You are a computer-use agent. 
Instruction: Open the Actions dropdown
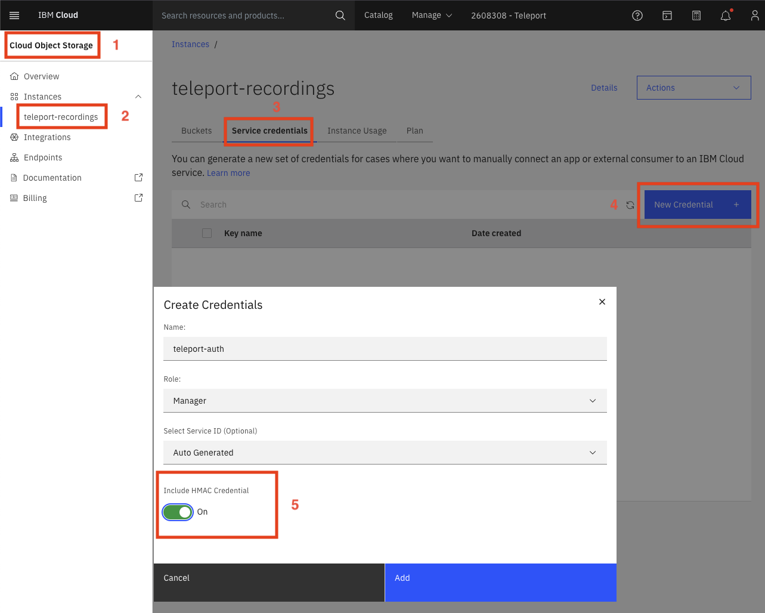[693, 87]
